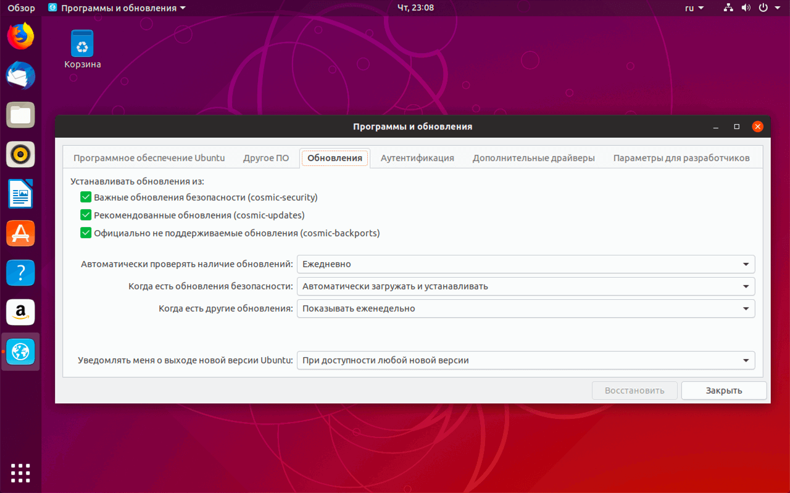790x493 pixels.
Task: Open the Обзор activities overview
Action: [x=21, y=8]
